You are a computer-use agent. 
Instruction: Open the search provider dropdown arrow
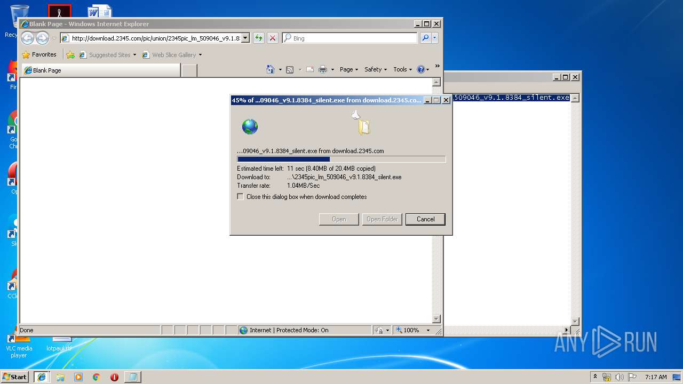435,38
